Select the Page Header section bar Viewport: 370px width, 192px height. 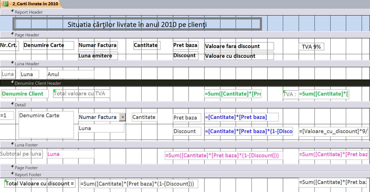(185, 35)
